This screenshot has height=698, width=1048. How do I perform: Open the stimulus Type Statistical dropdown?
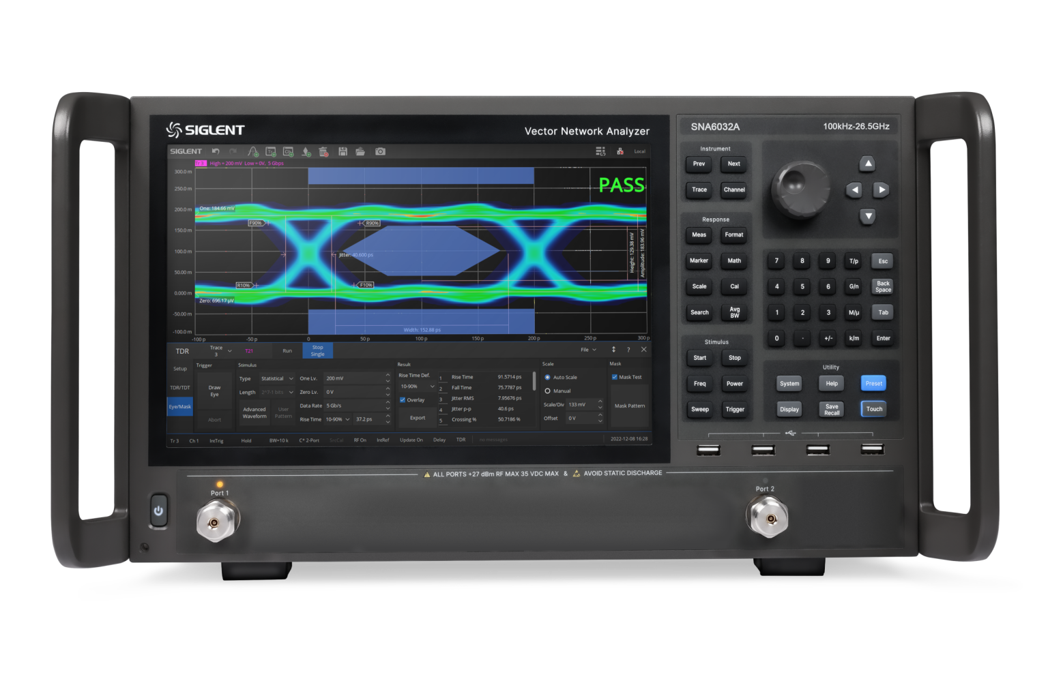(x=276, y=378)
